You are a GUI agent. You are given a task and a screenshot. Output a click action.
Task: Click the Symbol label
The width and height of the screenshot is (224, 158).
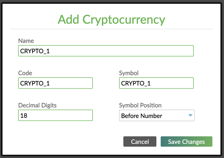coord(129,73)
